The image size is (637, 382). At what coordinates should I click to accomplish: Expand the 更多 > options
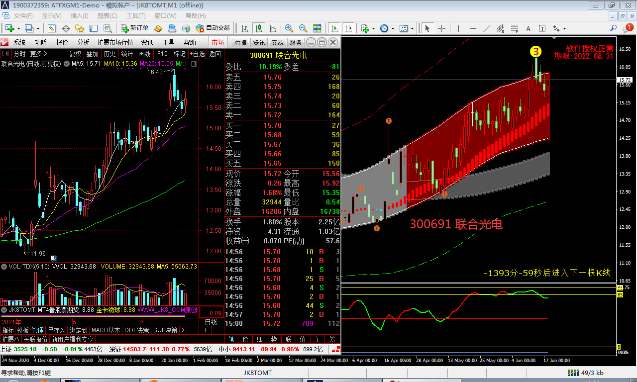click(x=39, y=54)
